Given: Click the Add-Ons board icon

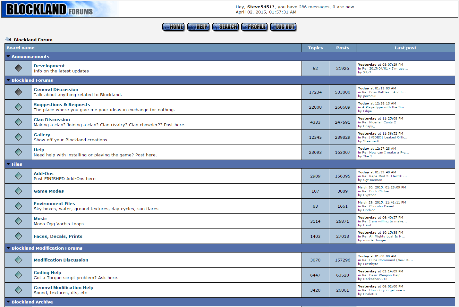Looking at the screenshot, I should pos(18,176).
